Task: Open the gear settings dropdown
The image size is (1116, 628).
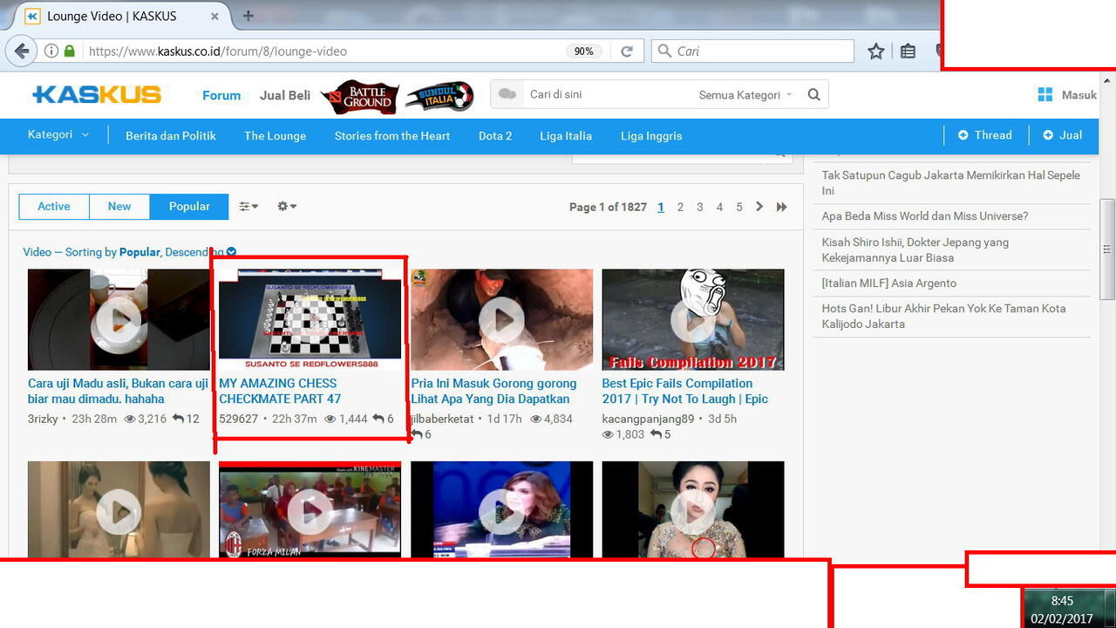Action: pyautogui.click(x=287, y=207)
